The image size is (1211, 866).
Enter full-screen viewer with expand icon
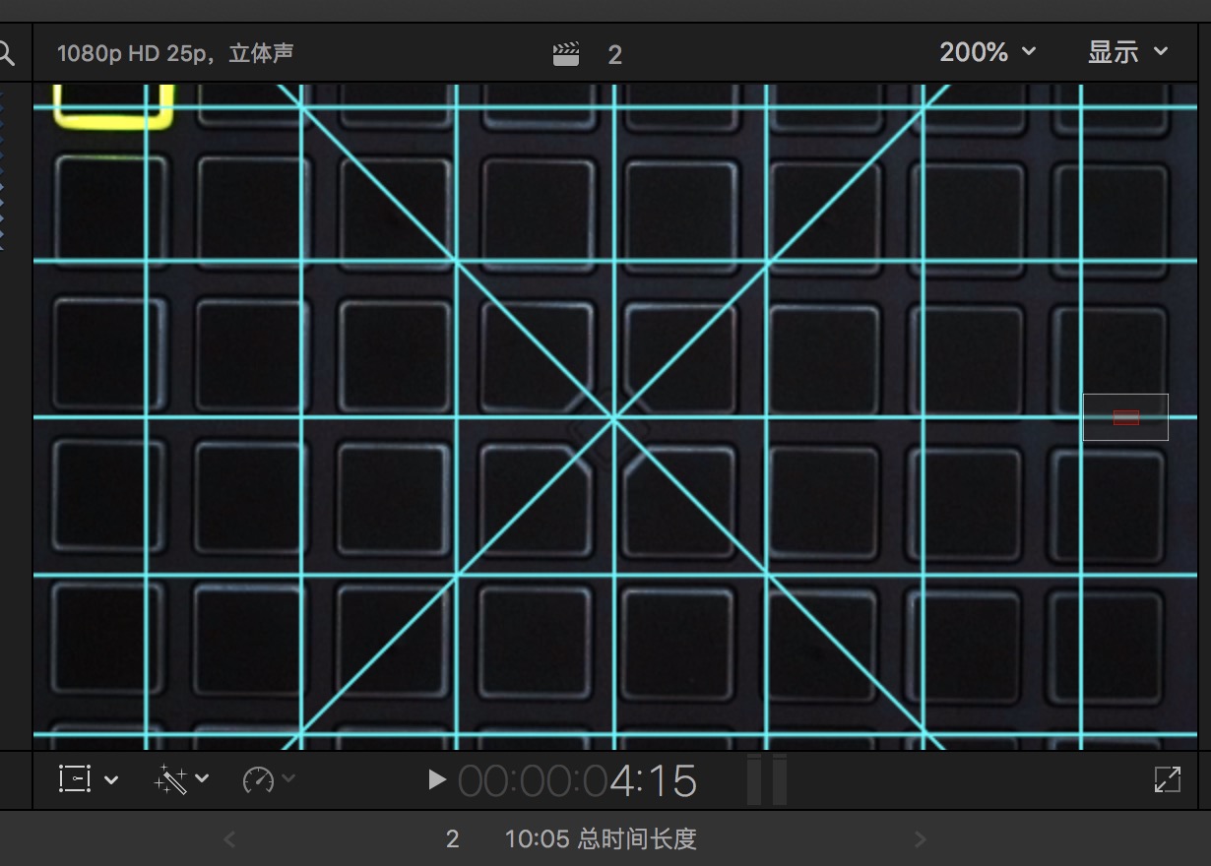1167,779
